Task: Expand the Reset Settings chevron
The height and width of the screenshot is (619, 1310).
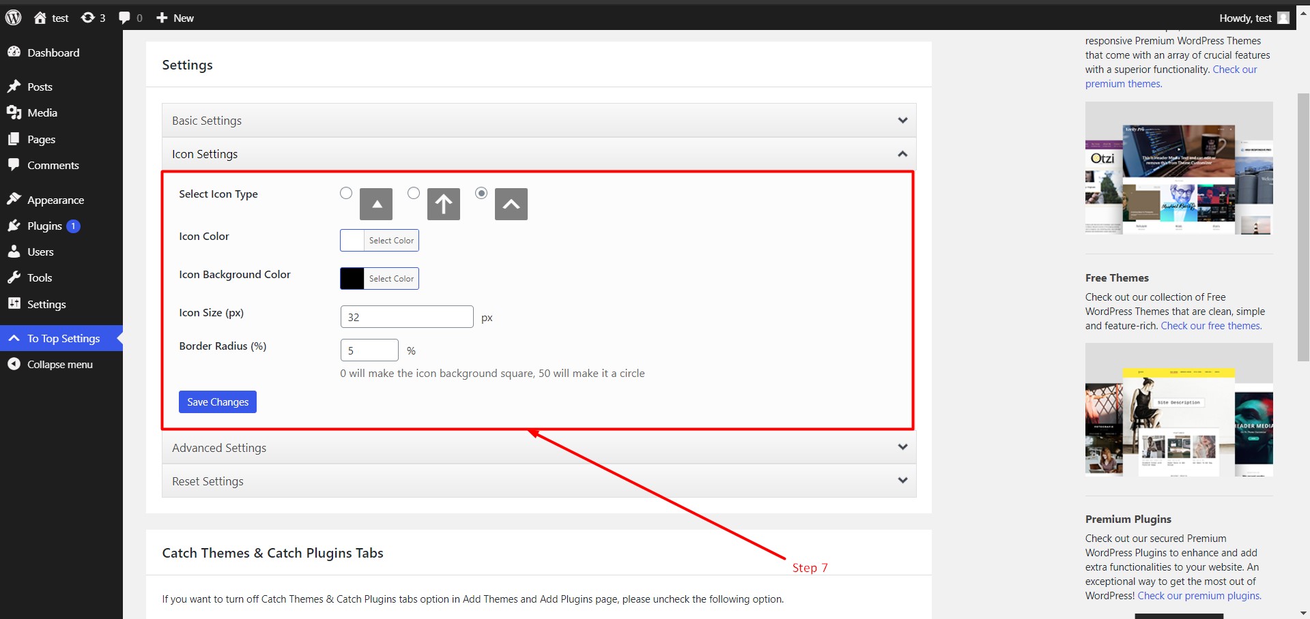Action: [x=902, y=481]
